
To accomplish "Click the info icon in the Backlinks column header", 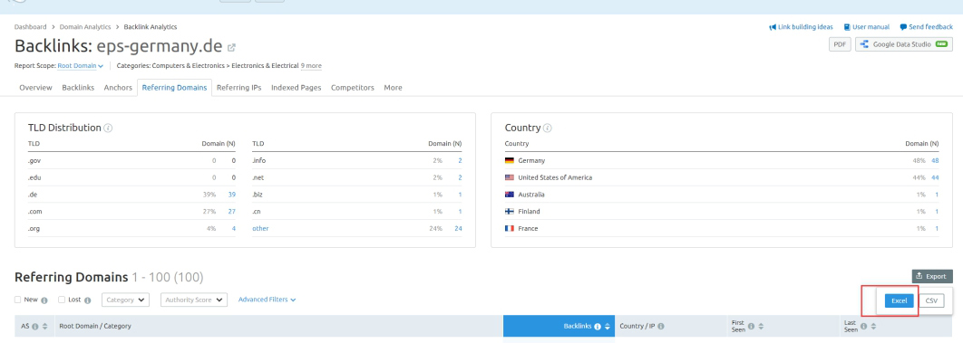I will 597,327.
